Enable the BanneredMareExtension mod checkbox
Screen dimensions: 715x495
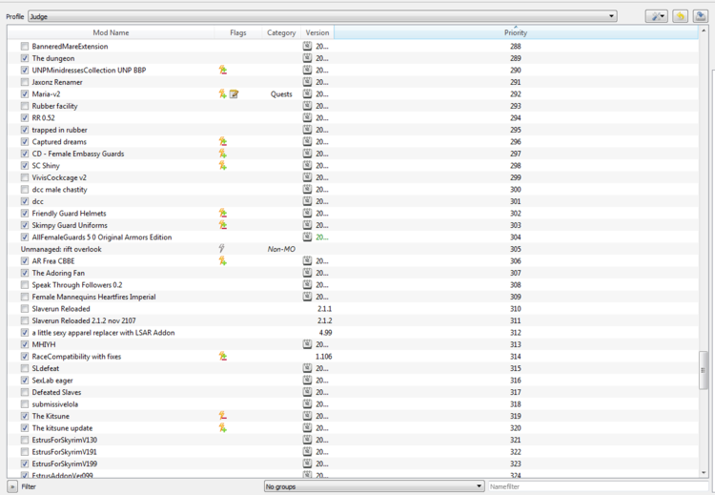25,47
